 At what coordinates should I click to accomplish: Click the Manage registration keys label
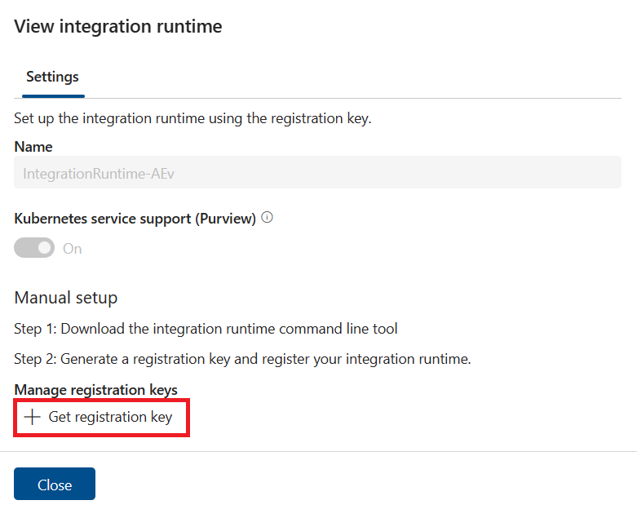pos(95,390)
